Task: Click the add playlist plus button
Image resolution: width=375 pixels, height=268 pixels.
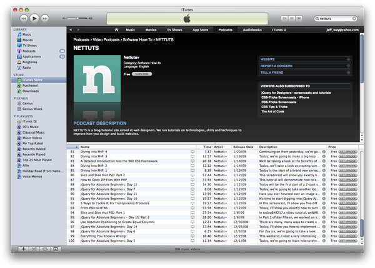Action: [24, 249]
